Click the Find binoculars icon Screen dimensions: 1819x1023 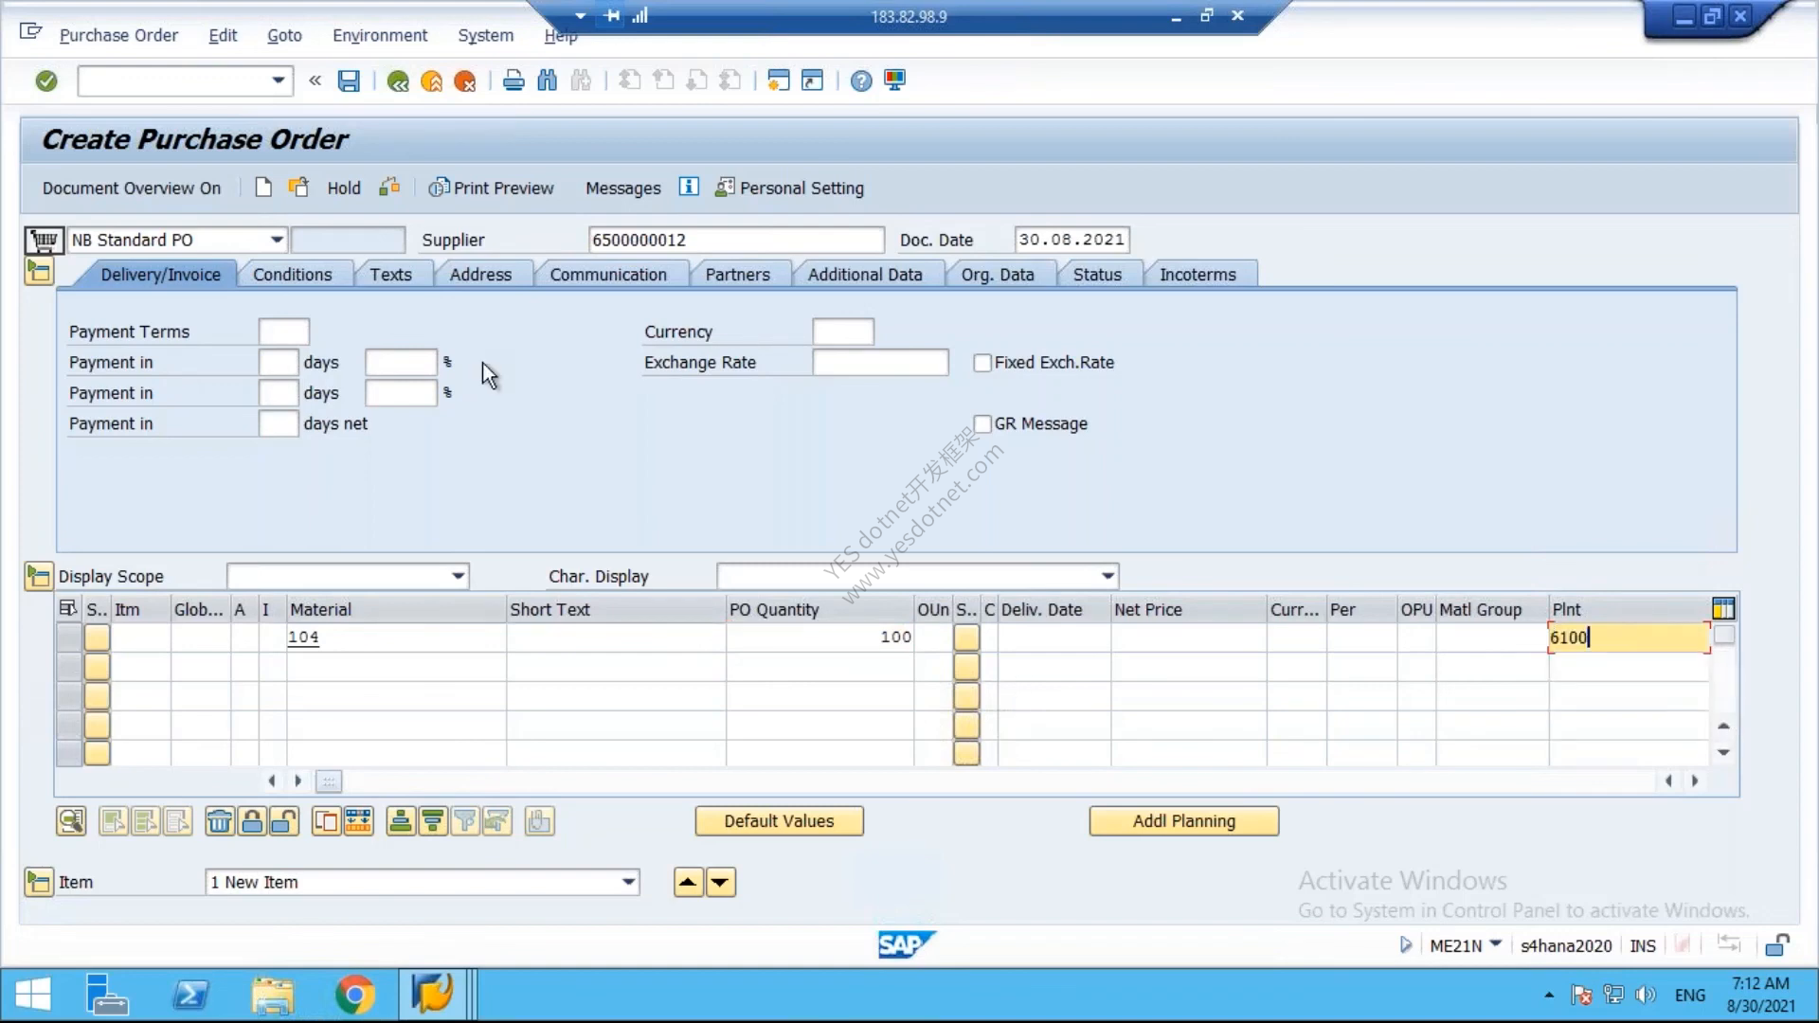coord(548,81)
